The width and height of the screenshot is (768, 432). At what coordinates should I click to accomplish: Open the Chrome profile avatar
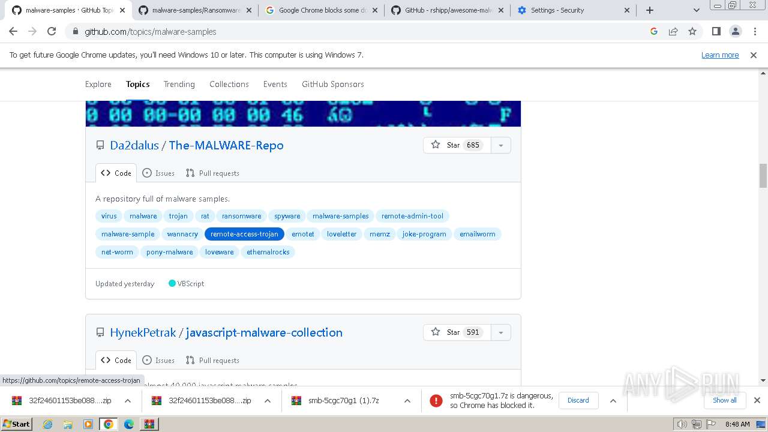pyautogui.click(x=735, y=31)
